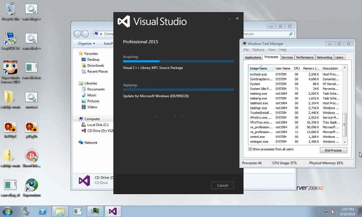Open the Organize dropdown in Explorer
Image resolution: width=362 pixels, height=217 pixels.
pyautogui.click(x=87, y=44)
